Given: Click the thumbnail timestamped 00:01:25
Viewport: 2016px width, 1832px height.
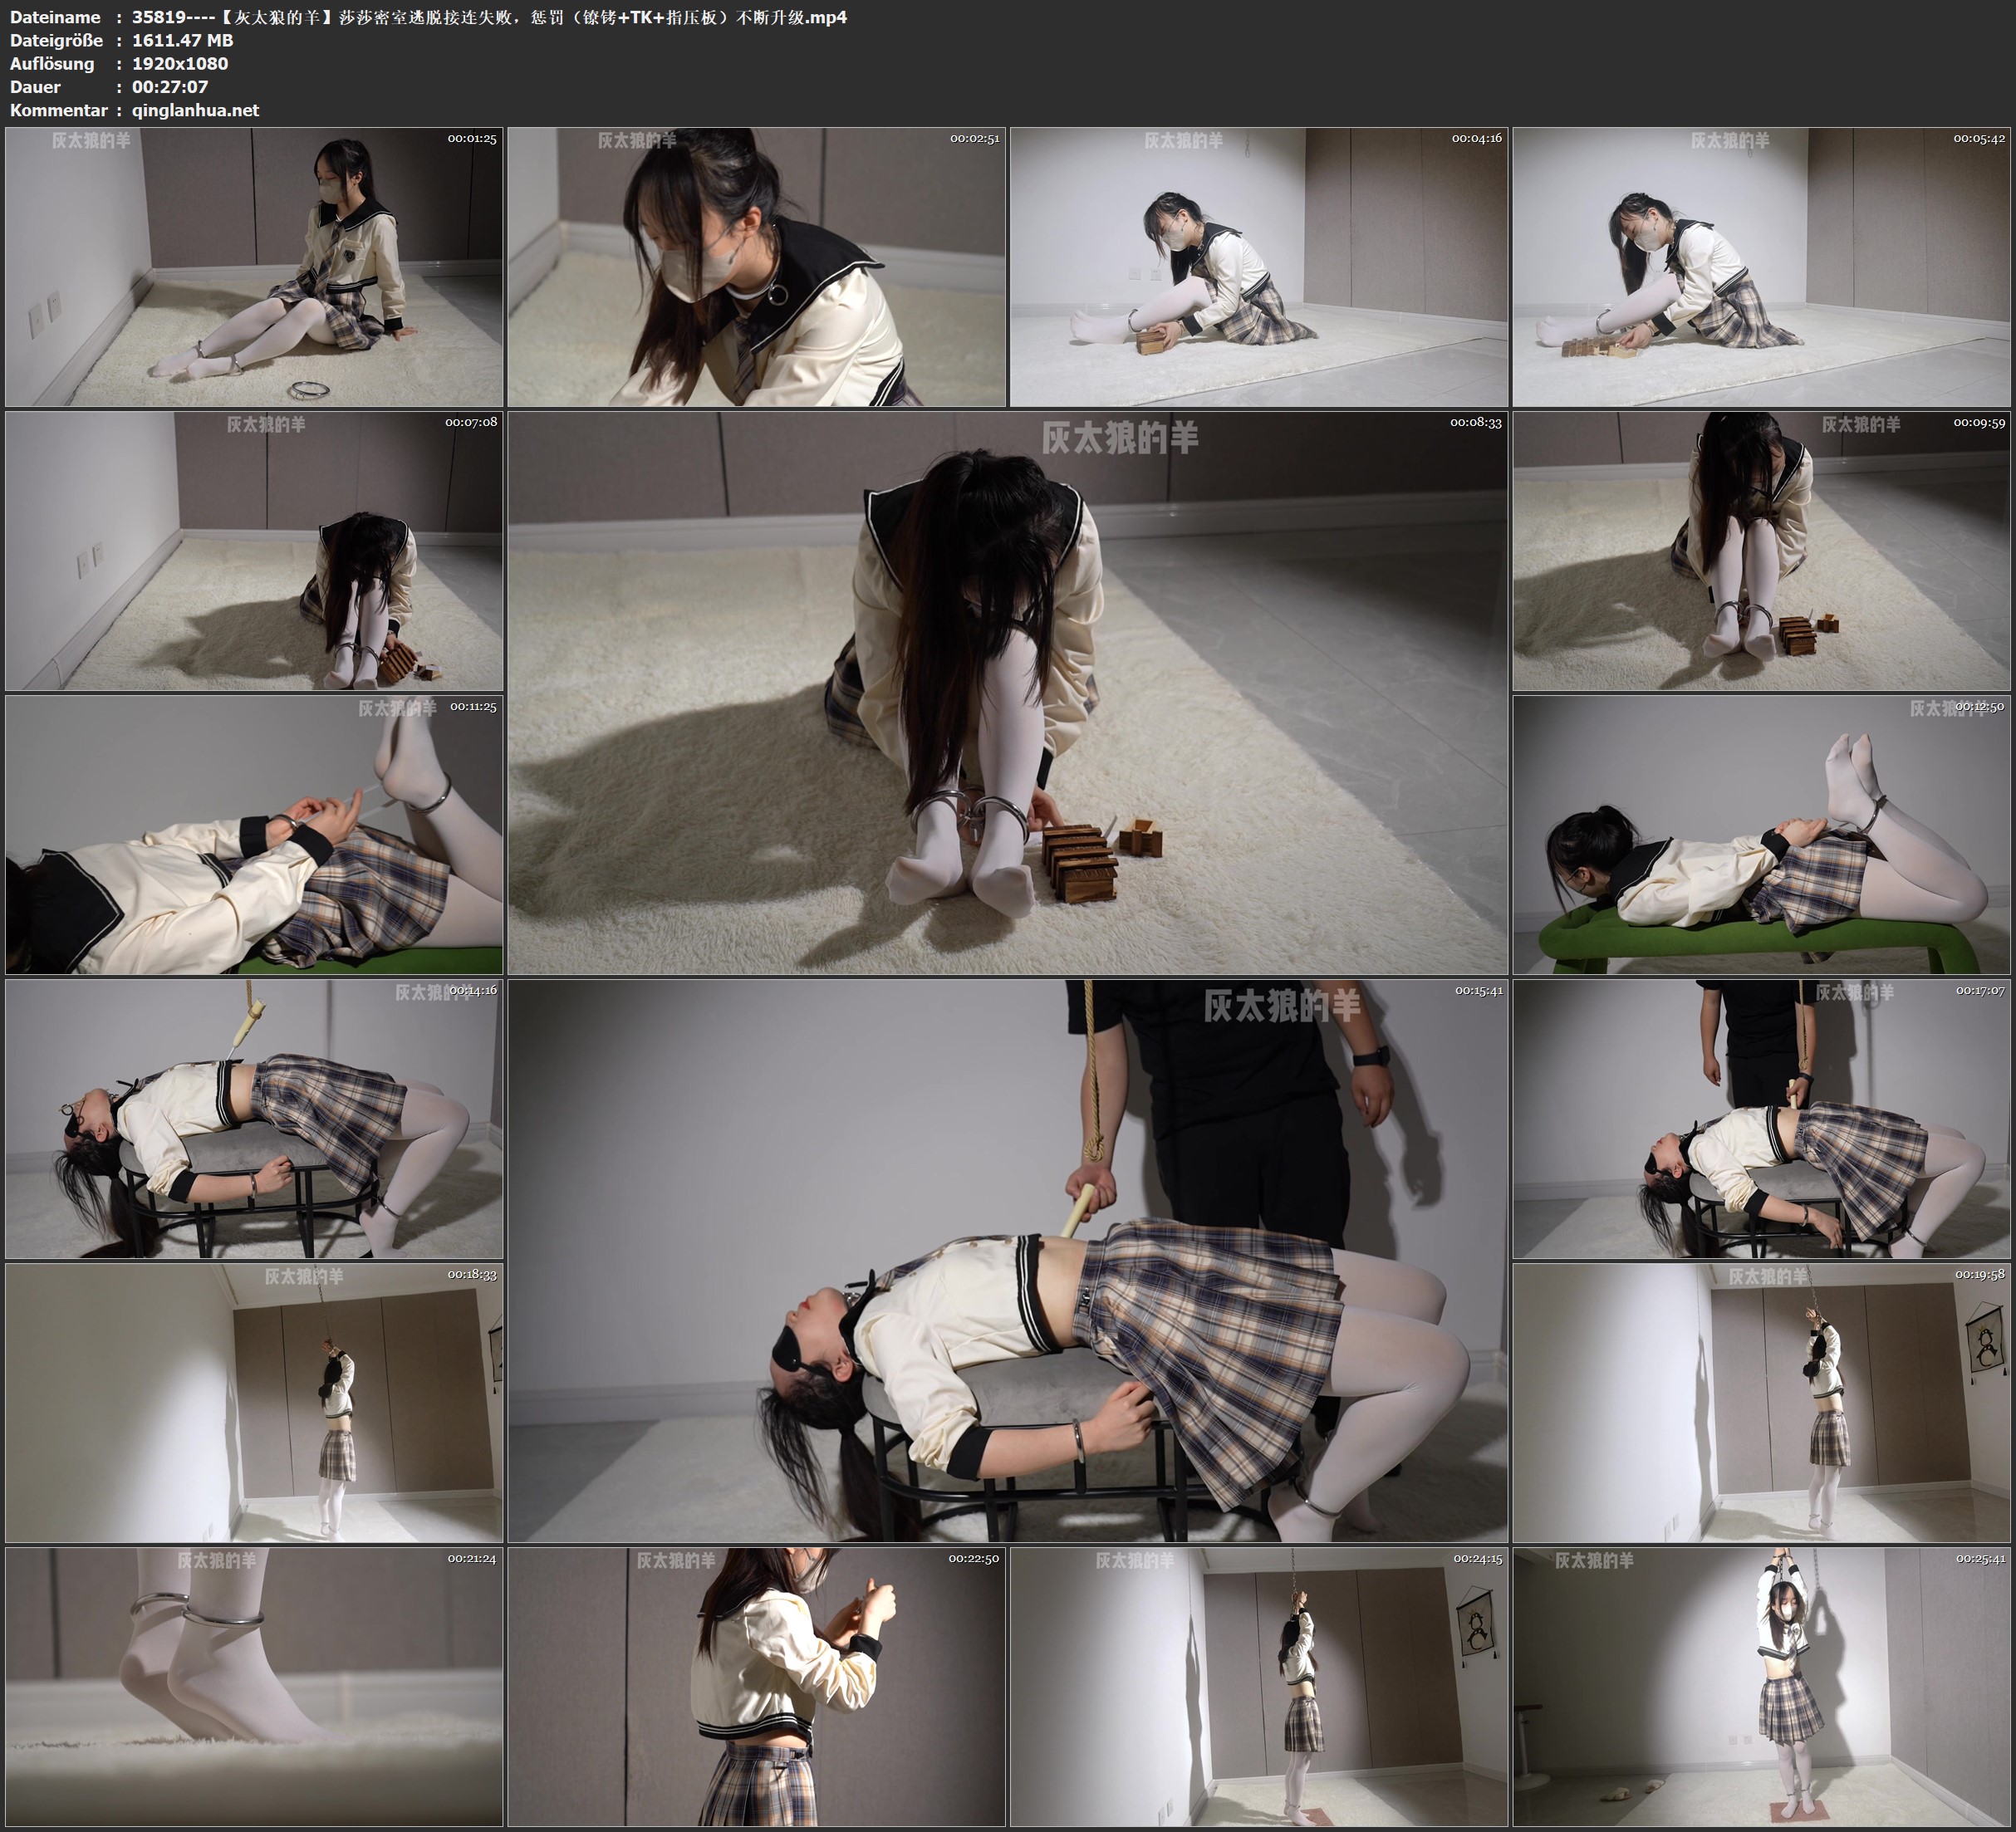Looking at the screenshot, I should (254, 266).
